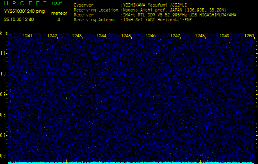
Task: Select the 1243 time tick label
Action: pos(77,36)
